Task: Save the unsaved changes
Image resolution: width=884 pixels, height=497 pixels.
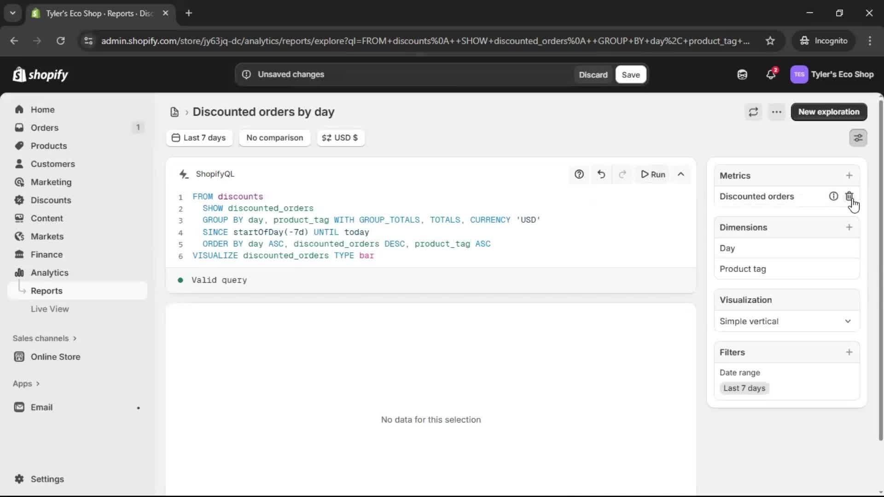Action: pos(630,75)
